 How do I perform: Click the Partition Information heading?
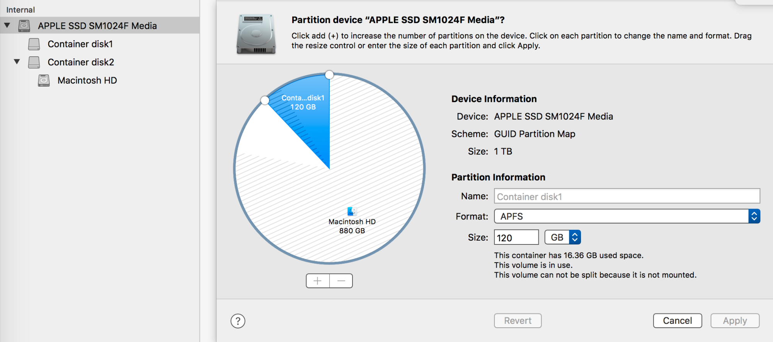tap(498, 177)
